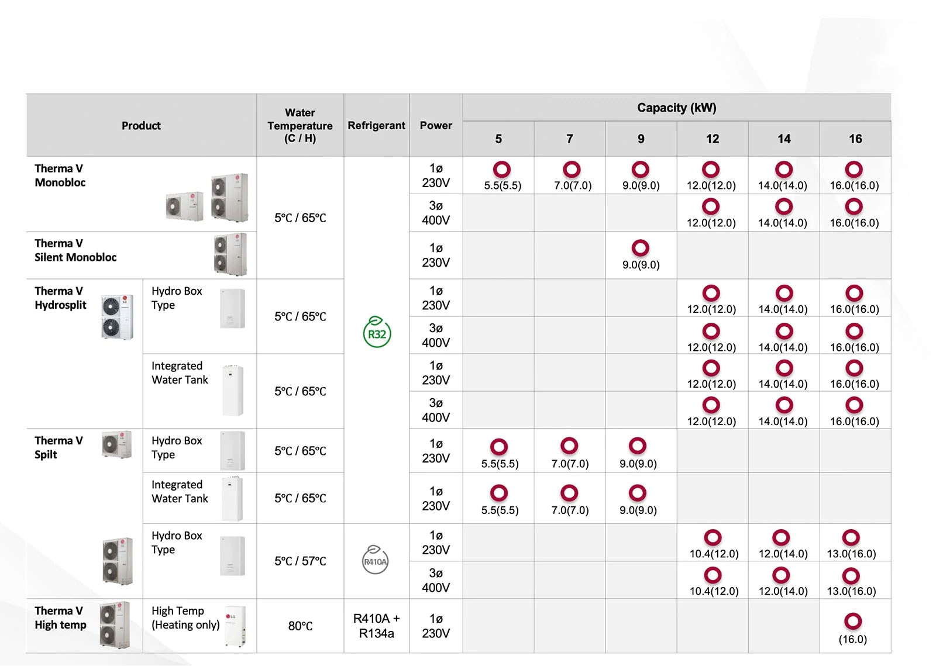Click the Product column header
Screen dimensions: 936x666
coord(141,126)
